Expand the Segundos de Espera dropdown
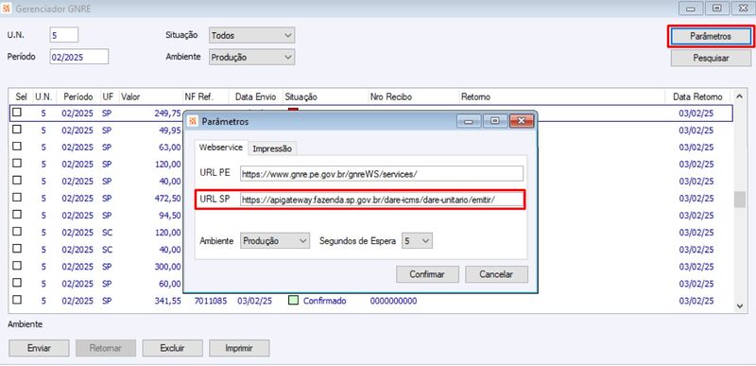Screen dimensions: 756x366 [417, 240]
